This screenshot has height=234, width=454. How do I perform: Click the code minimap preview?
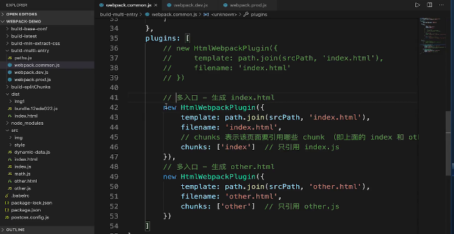pos(433,35)
